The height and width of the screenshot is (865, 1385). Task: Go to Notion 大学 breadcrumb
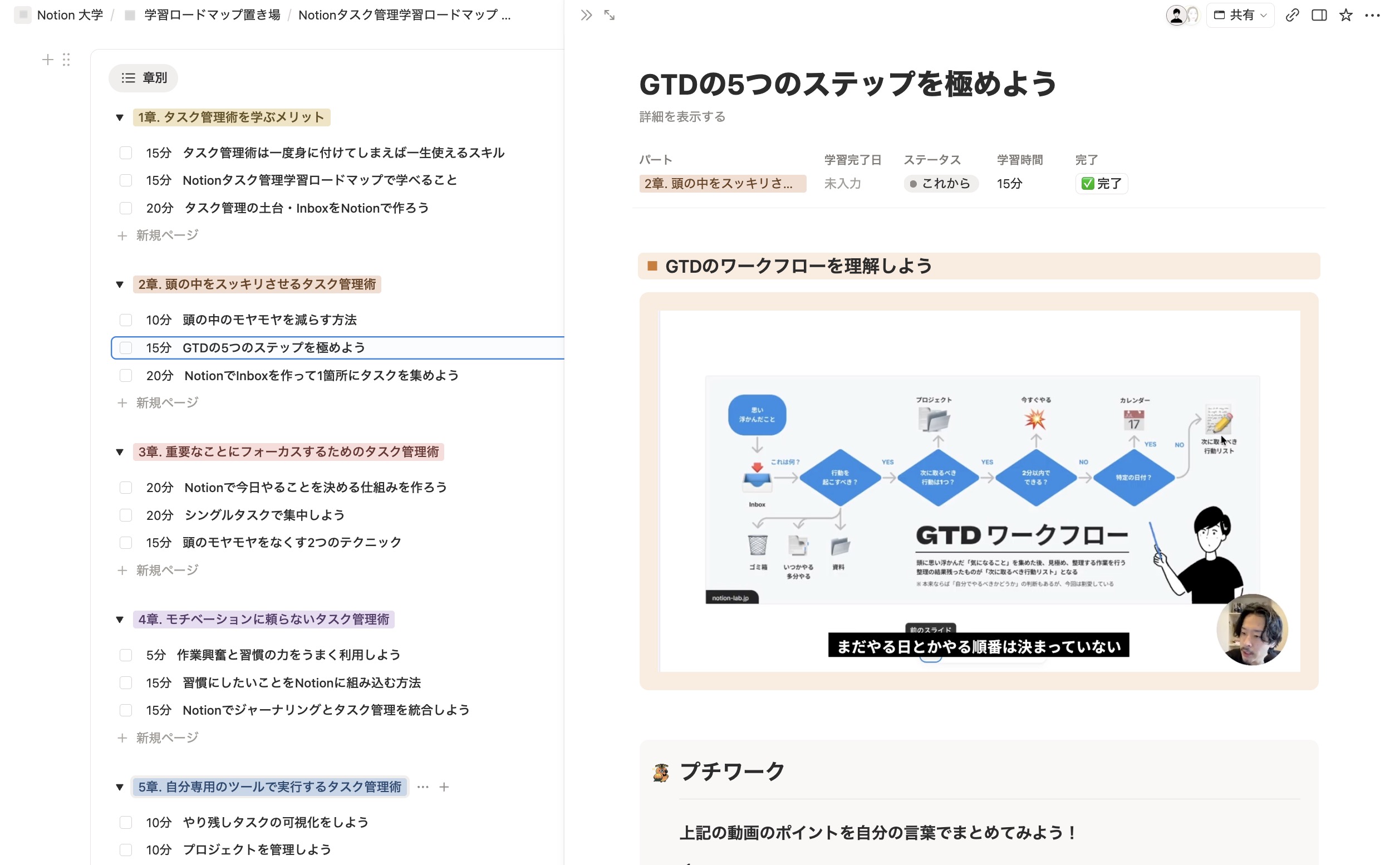(x=70, y=15)
